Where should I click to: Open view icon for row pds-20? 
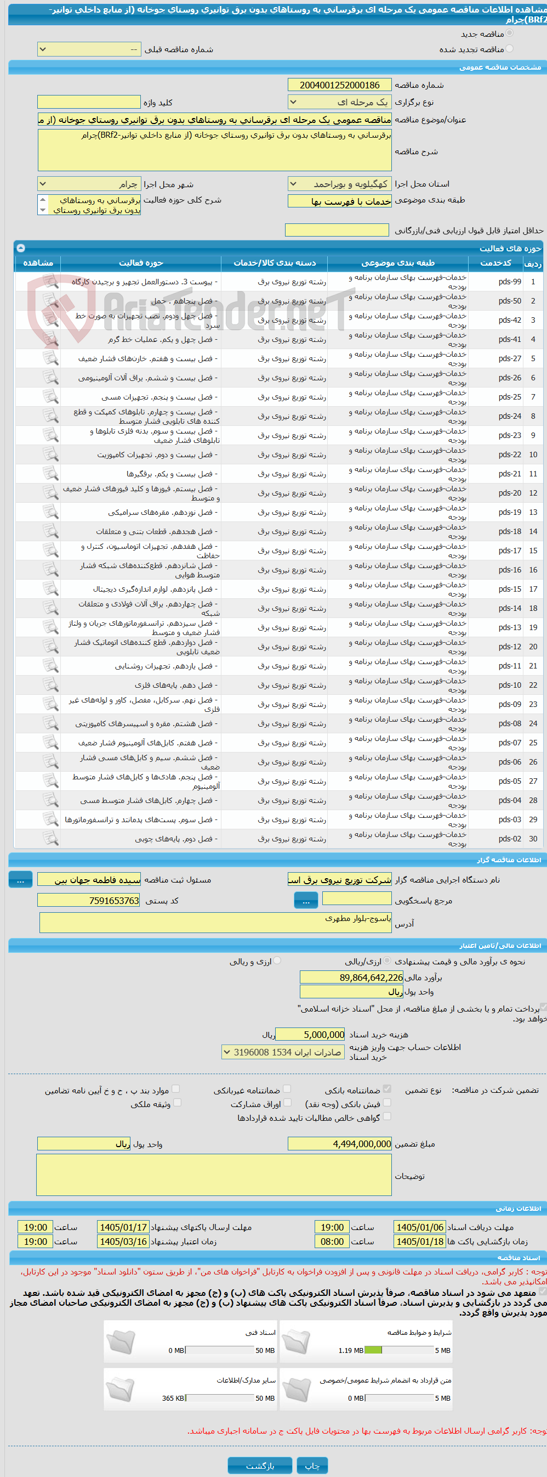click(50, 493)
